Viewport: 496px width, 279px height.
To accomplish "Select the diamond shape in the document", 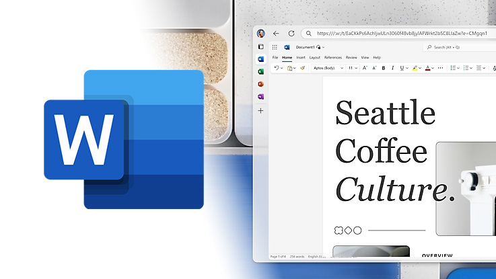I will point(348,231).
